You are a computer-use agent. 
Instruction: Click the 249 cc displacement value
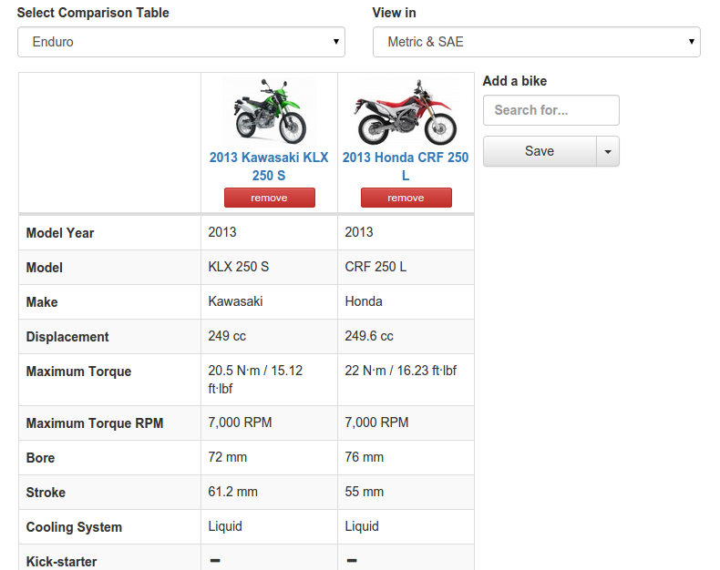click(x=227, y=336)
